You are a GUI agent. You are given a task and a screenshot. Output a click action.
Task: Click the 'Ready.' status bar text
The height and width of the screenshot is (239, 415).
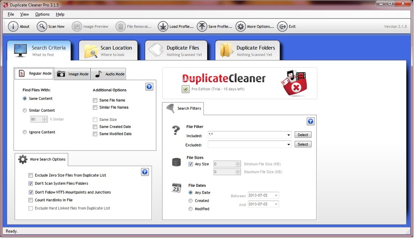12,231
